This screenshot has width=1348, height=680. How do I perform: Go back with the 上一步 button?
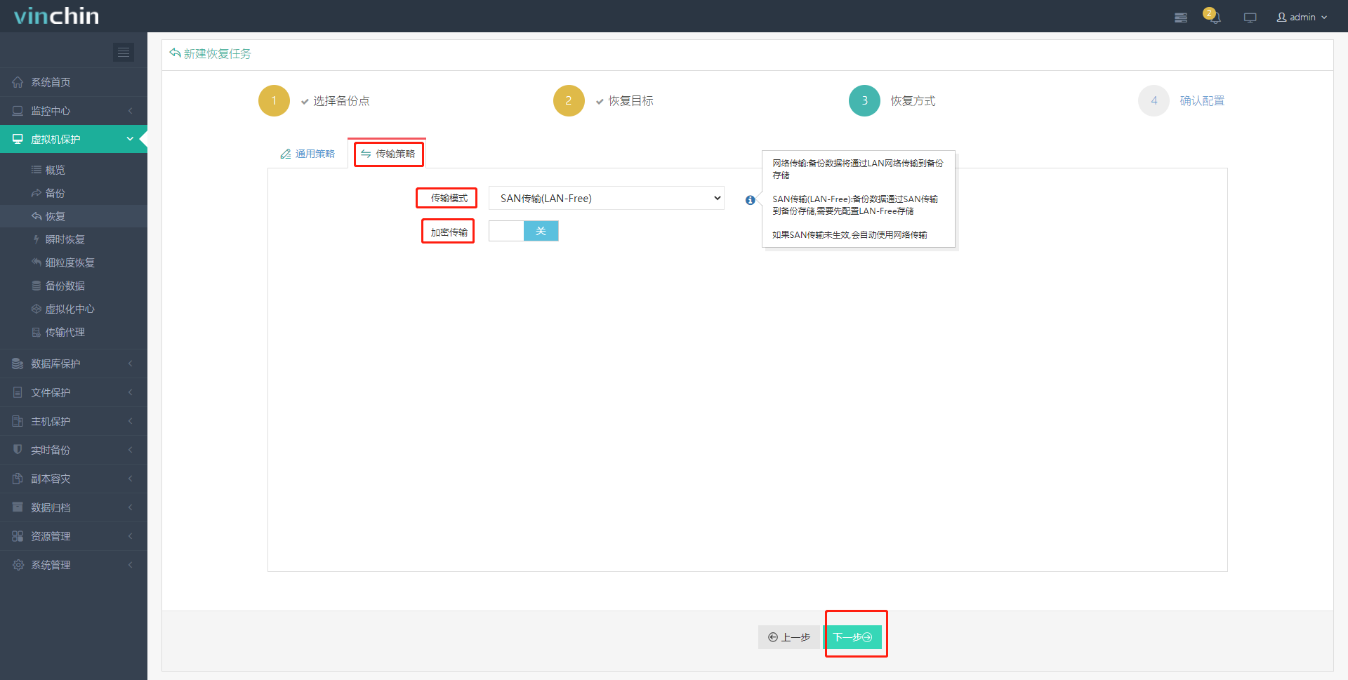789,637
